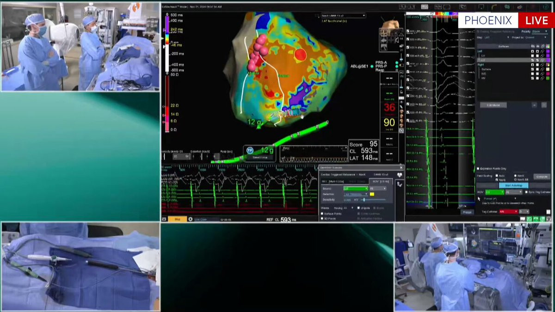Image resolution: width=555 pixels, height=312 pixels.
Task: Enable the Surface Points checkbox
Action: 322,214
